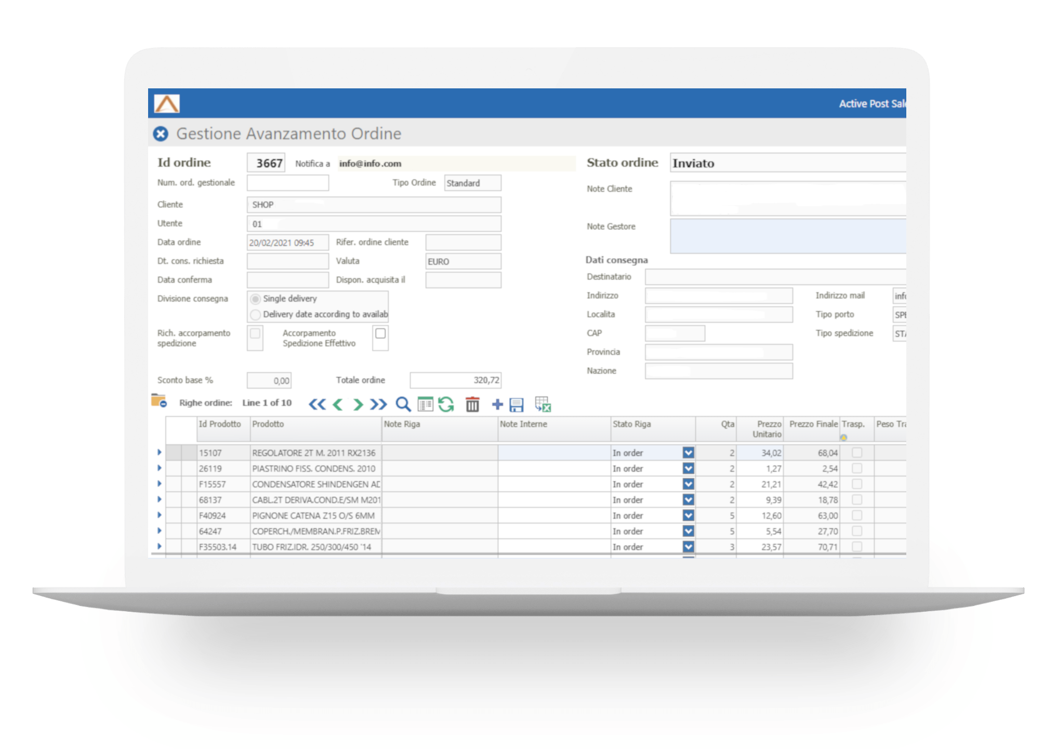
Task: Open order lines search magnifier
Action: click(403, 404)
